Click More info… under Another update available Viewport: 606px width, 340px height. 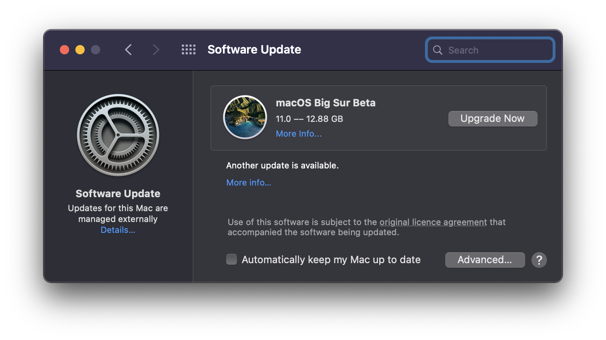249,183
